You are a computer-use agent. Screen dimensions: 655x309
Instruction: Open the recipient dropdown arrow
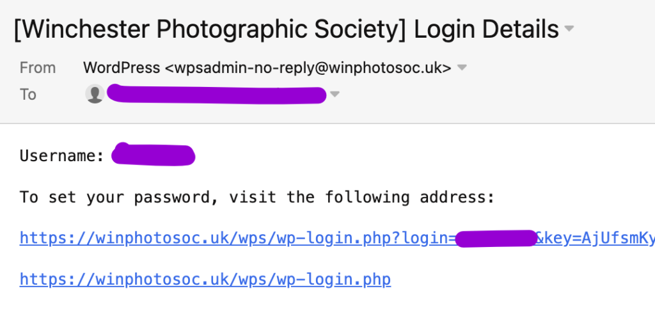point(334,95)
